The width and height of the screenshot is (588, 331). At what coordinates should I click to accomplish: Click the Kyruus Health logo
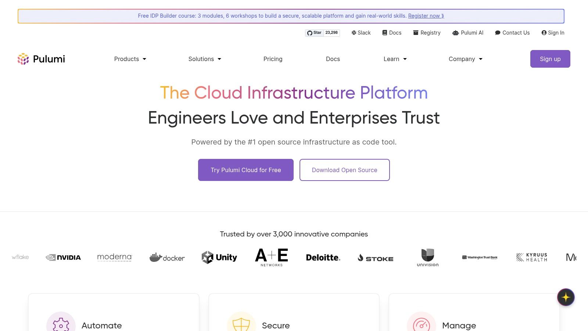(x=532, y=257)
